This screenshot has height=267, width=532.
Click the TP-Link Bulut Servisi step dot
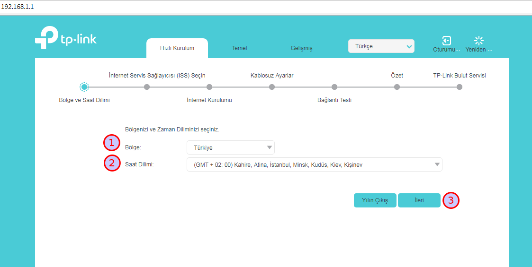pyautogui.click(x=460, y=87)
